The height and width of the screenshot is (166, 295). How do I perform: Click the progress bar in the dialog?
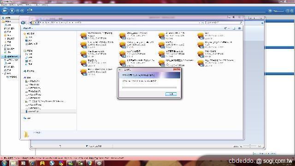(x=149, y=88)
